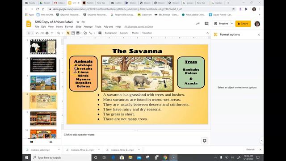Select the dark slide 6 thumbnail
Image resolution: width=286 pixels, height=161 pixels.
coord(43,65)
